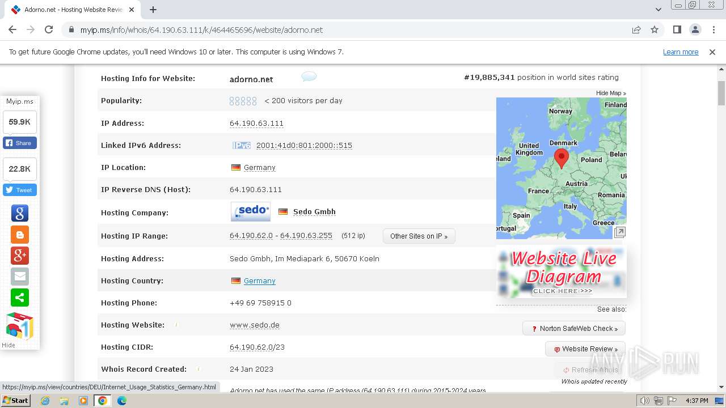
Task: Click the IPv6 badge icon
Action: coord(242,146)
